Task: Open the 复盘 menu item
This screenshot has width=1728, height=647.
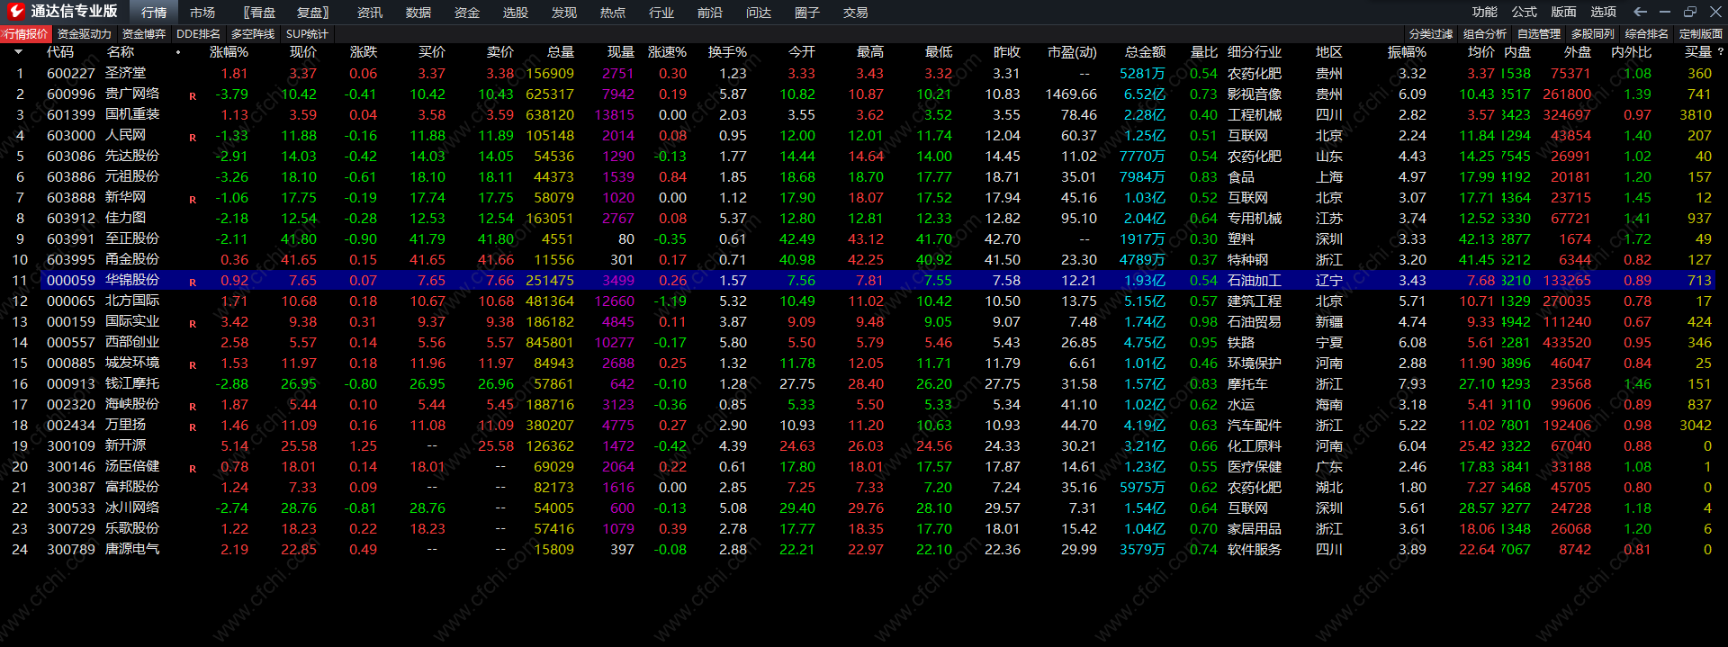Action: click(313, 13)
